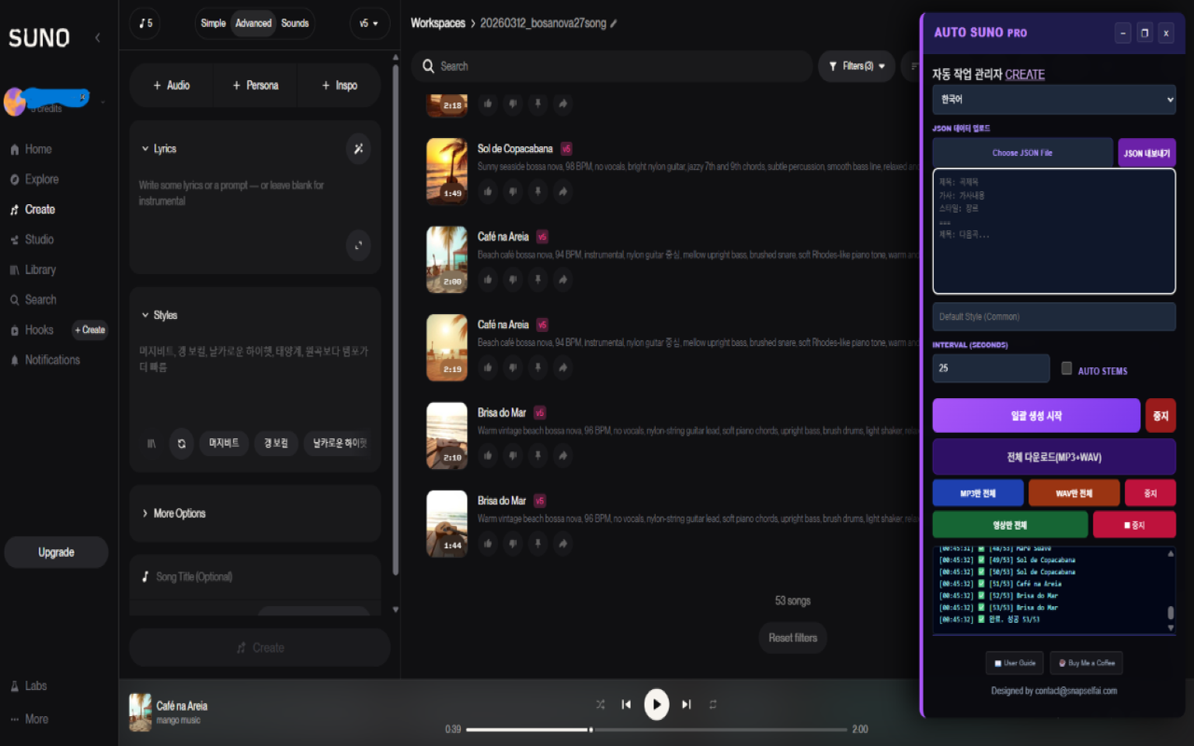Screen dimensions: 1194x746
Task: Open the account menu chevron
Action: click(103, 103)
